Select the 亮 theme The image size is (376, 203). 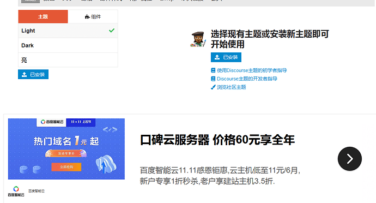pos(68,60)
